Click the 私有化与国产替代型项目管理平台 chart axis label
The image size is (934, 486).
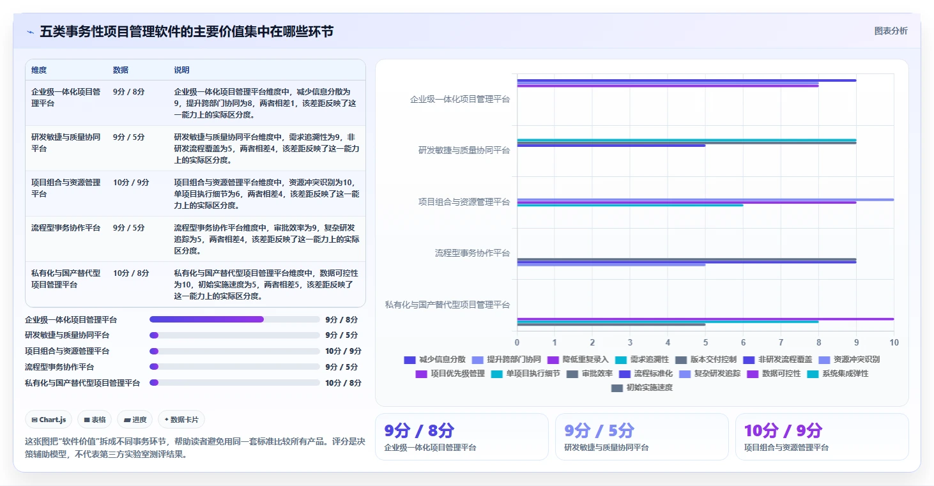[x=447, y=305]
